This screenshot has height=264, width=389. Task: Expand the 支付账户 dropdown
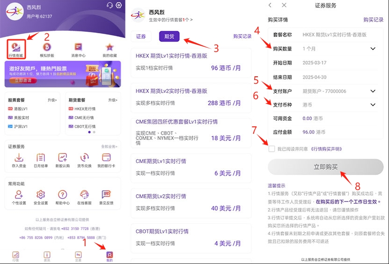[373, 91]
